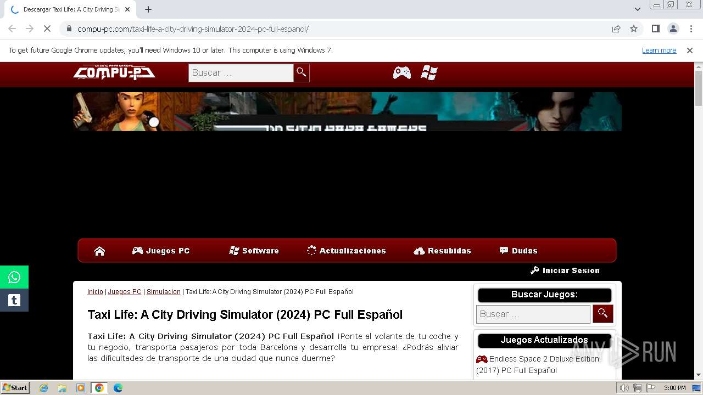Click Inicio breadcrumb link
Screen dimensions: 703x395
pos(95,292)
